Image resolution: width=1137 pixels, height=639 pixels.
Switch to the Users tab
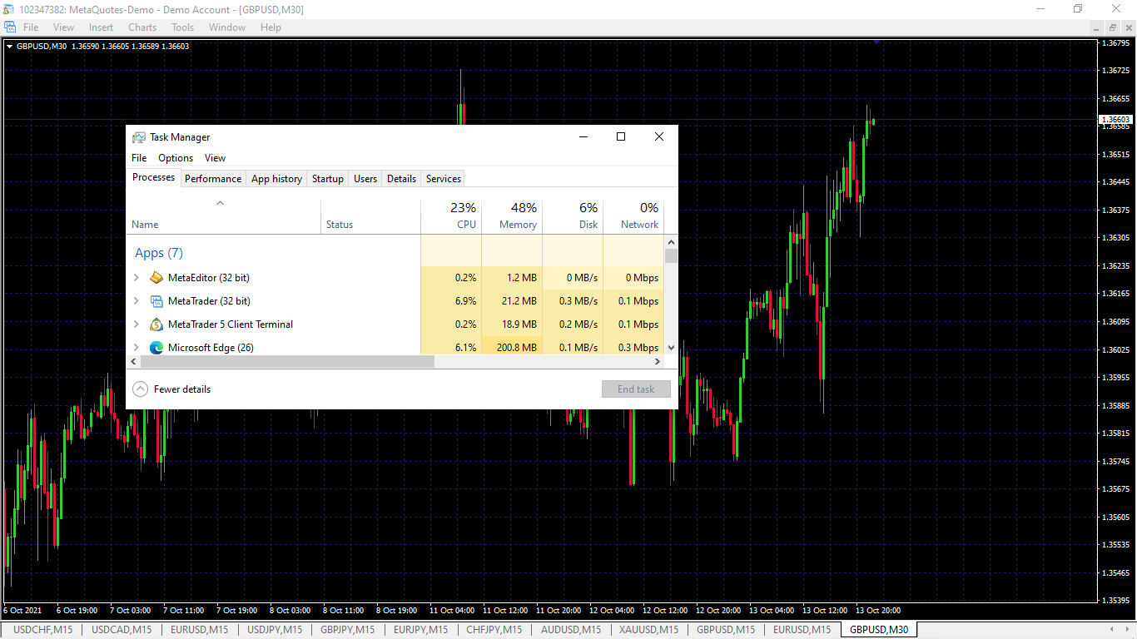point(365,179)
